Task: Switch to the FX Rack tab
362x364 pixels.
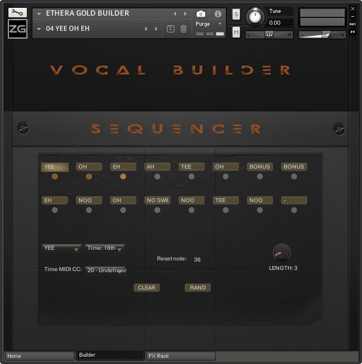Action: 181,356
